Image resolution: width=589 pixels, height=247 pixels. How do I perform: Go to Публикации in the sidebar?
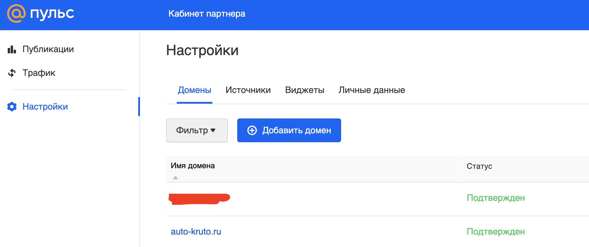coord(48,49)
